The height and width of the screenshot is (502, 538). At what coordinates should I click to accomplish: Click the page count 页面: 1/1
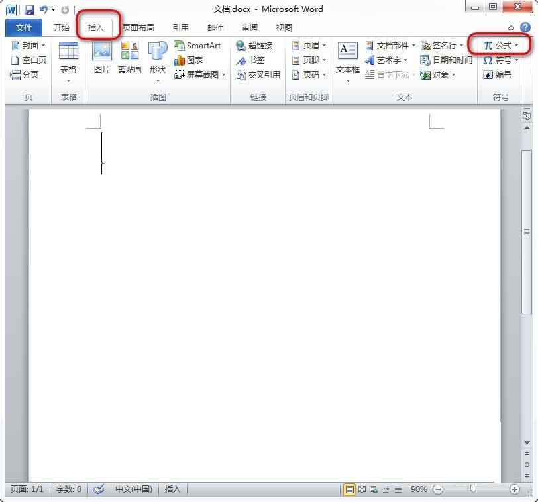27,489
